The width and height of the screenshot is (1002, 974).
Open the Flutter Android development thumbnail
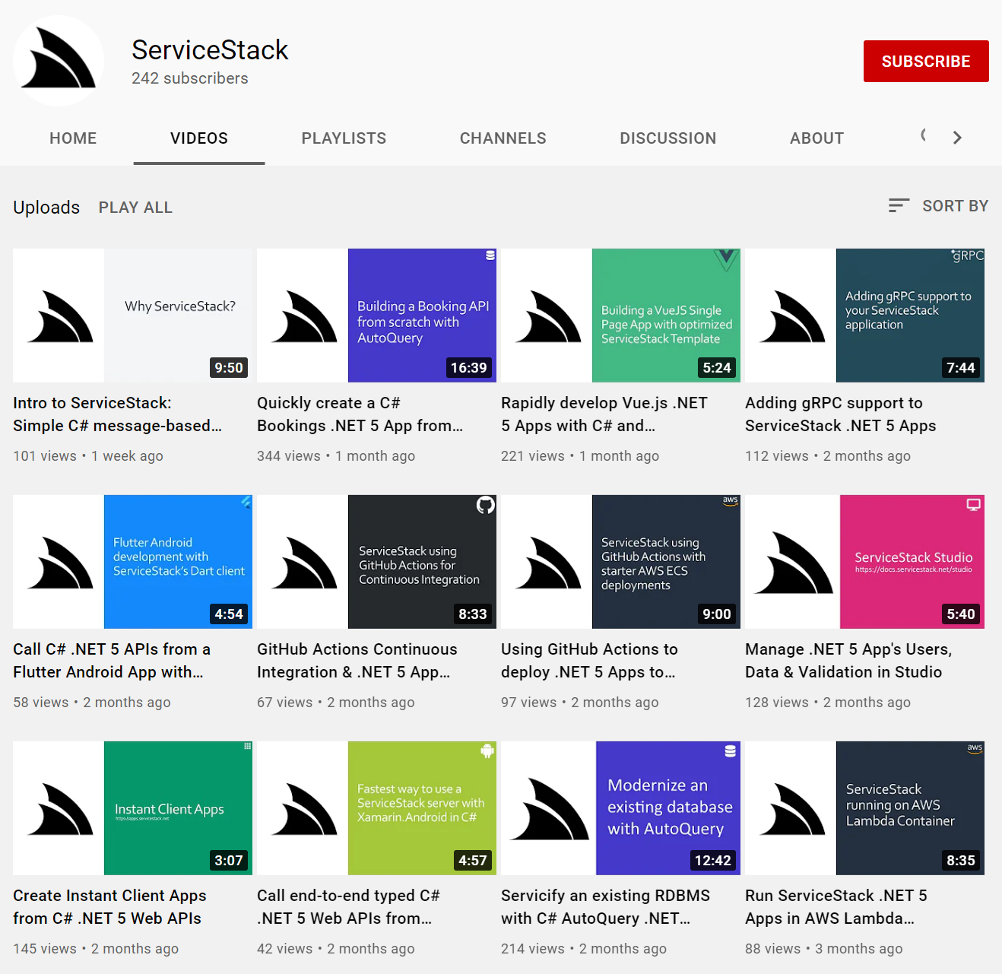132,562
